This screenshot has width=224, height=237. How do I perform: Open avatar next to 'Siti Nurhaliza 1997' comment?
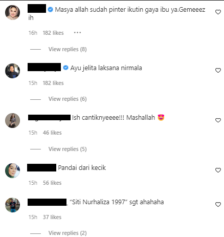[12, 205]
